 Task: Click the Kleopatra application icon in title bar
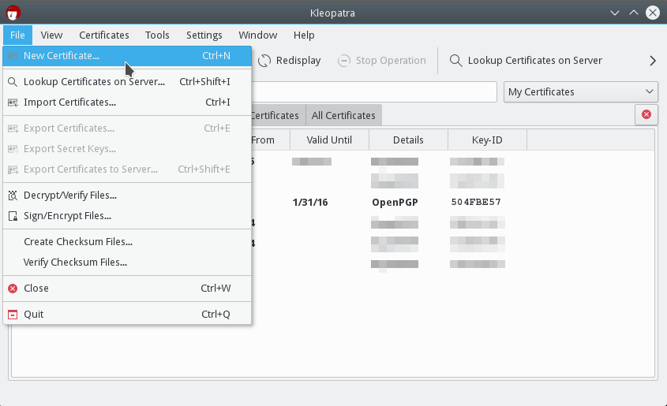pyautogui.click(x=13, y=13)
